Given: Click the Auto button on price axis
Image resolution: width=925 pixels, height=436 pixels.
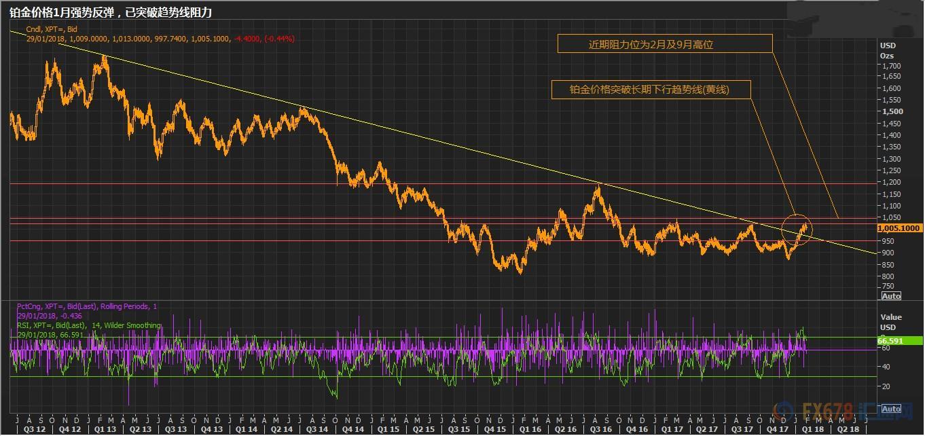Looking at the screenshot, I should point(890,296).
